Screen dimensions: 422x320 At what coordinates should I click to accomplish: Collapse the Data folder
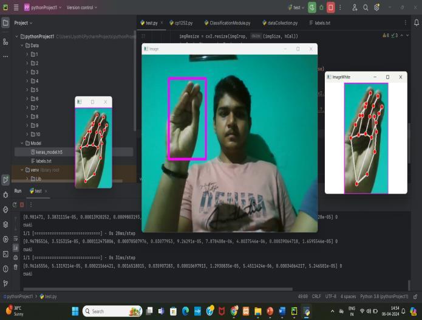(22, 45)
